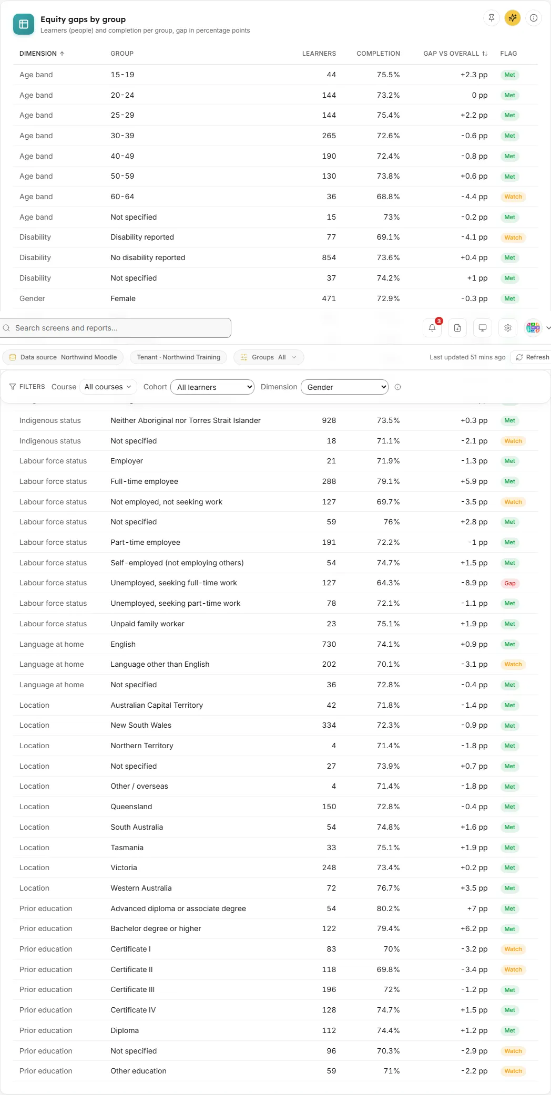This screenshot has height=1095, width=551.
Task: Click the 854 learners value
Action: pos(329,257)
